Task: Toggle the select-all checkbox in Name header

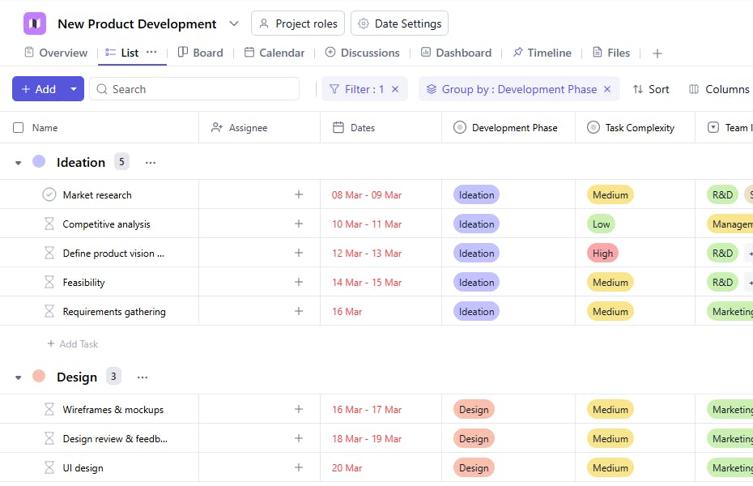Action: click(19, 128)
